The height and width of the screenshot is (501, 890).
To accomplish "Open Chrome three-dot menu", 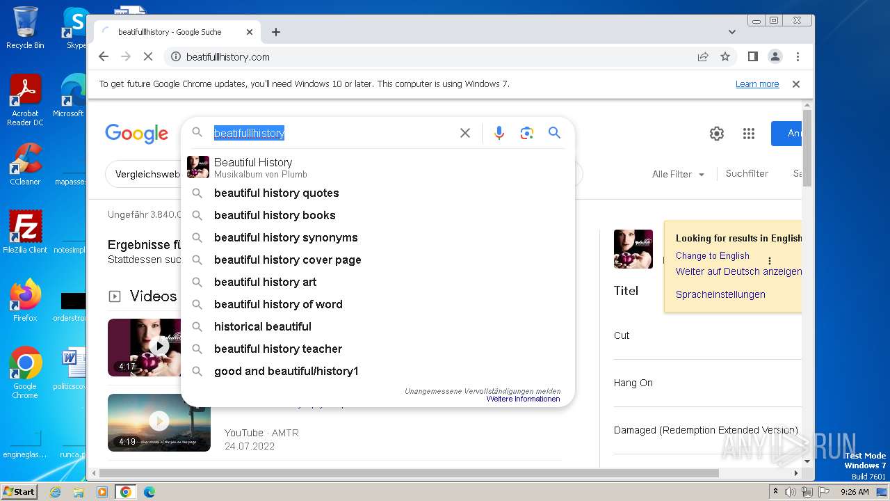I will [x=798, y=57].
